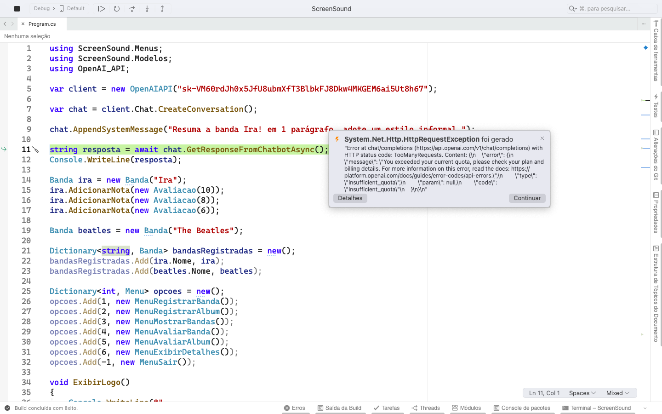Open the editor tab overflow ellipsis menu

(x=644, y=24)
